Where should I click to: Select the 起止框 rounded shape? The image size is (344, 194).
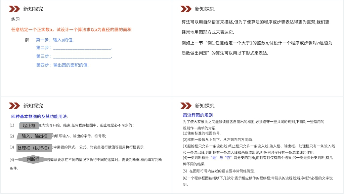(29, 126)
